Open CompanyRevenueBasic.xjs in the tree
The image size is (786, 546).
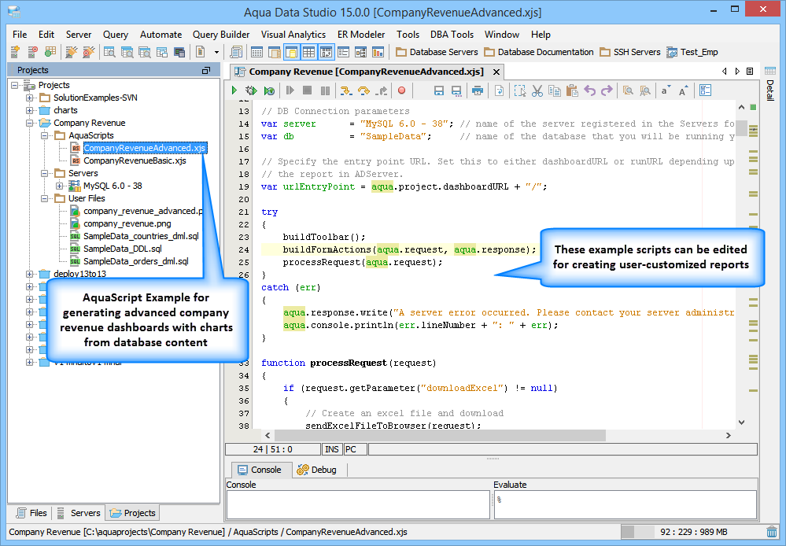pos(135,160)
